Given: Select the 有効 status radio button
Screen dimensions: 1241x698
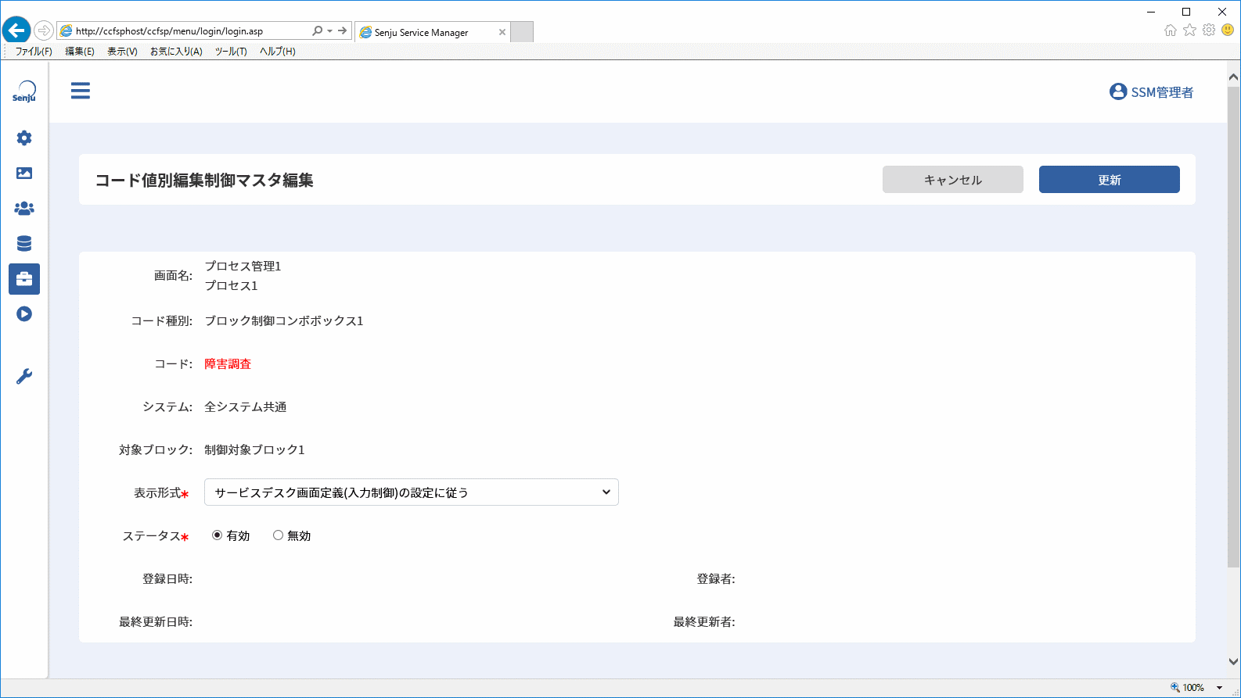Looking at the screenshot, I should click(x=217, y=535).
